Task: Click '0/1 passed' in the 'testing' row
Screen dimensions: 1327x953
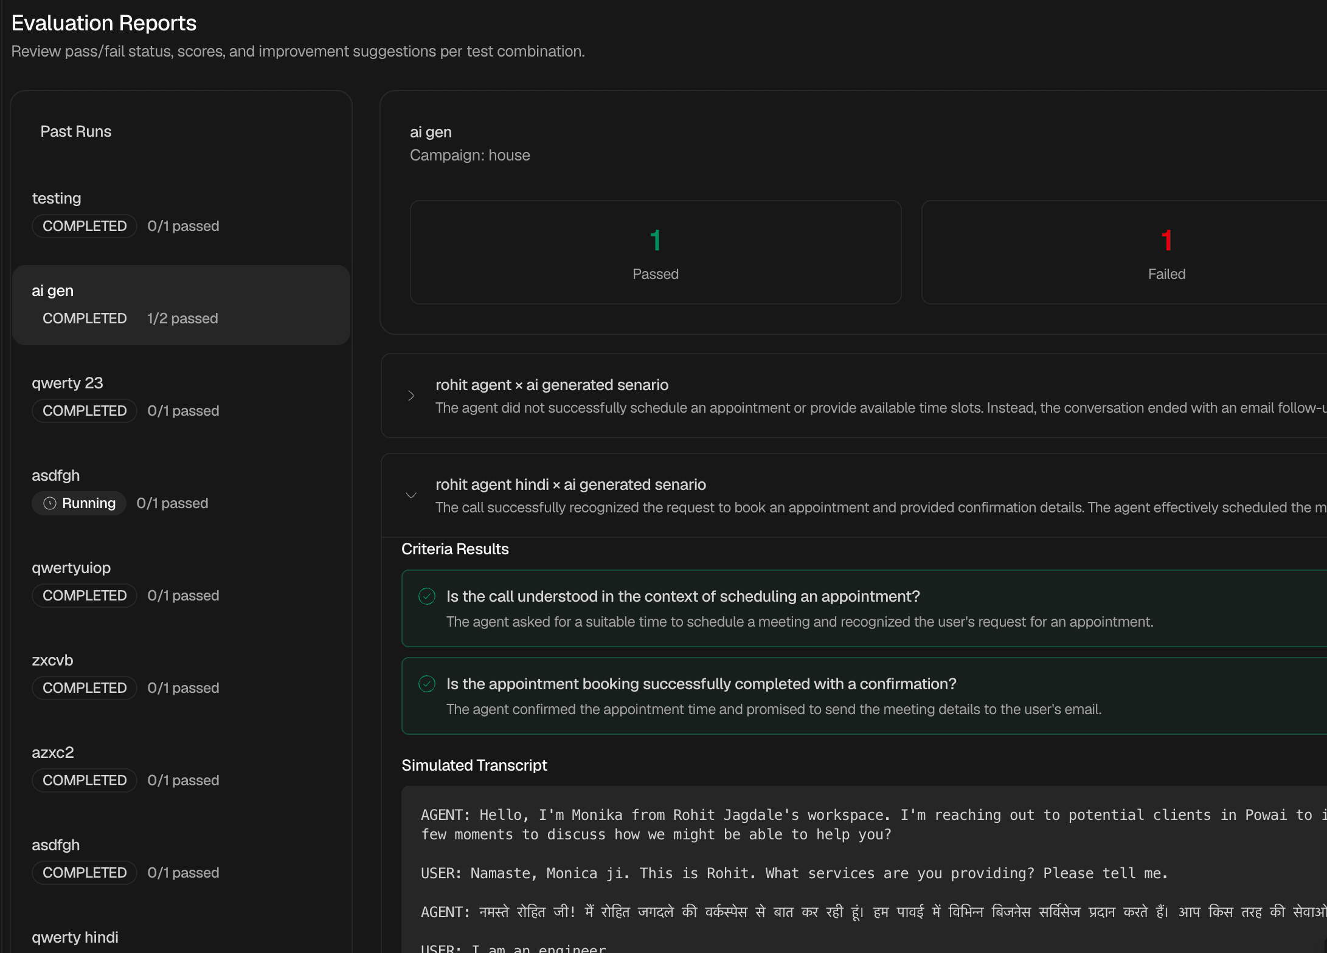Action: (x=183, y=226)
